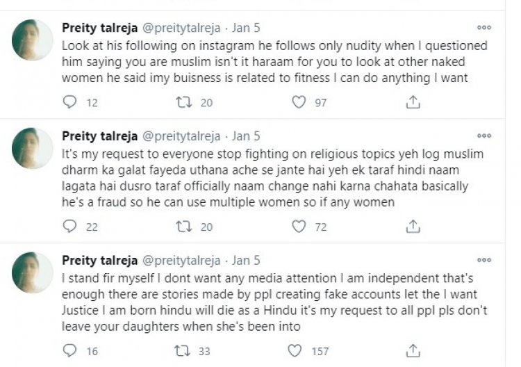Open the Jan 5 timestamp on third tweet

246,260
